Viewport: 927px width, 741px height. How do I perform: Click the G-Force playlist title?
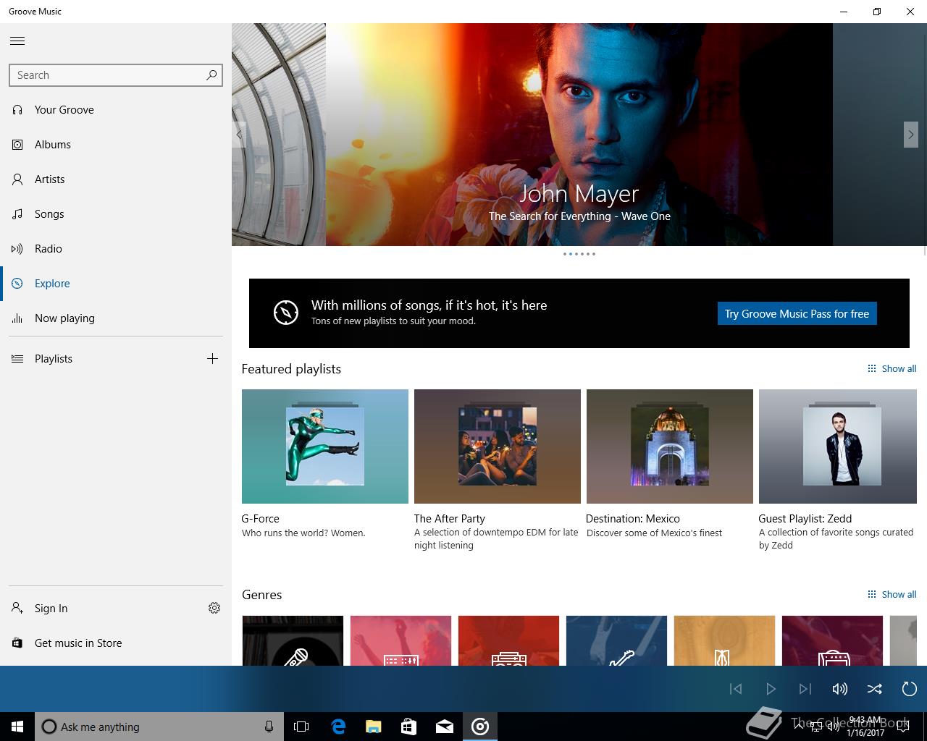[260, 519]
